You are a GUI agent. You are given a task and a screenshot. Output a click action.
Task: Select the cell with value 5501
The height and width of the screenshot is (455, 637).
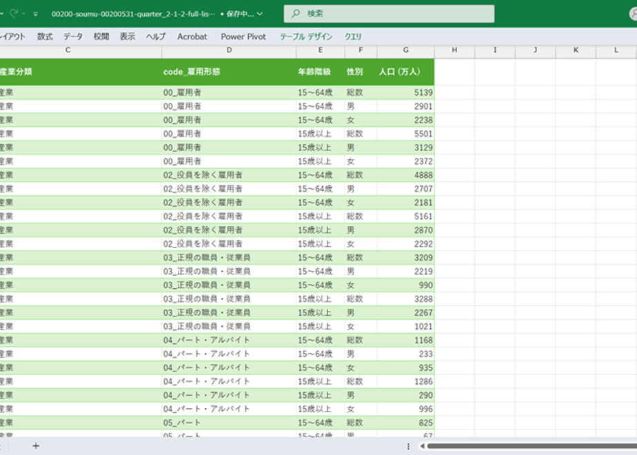pyautogui.click(x=406, y=134)
